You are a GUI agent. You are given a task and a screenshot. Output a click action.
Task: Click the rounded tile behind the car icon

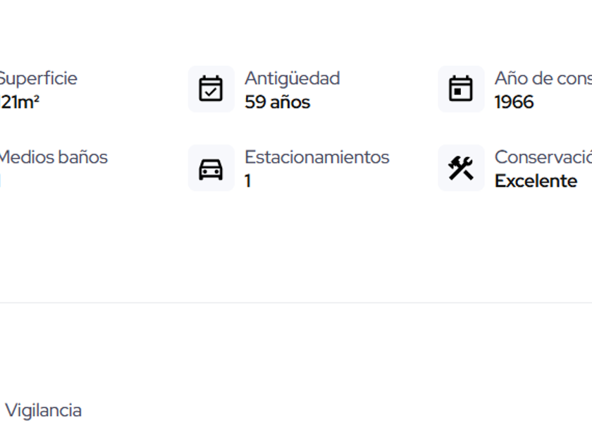point(211,168)
